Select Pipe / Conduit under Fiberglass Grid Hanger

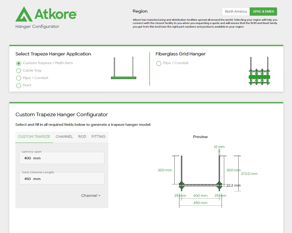point(159,63)
